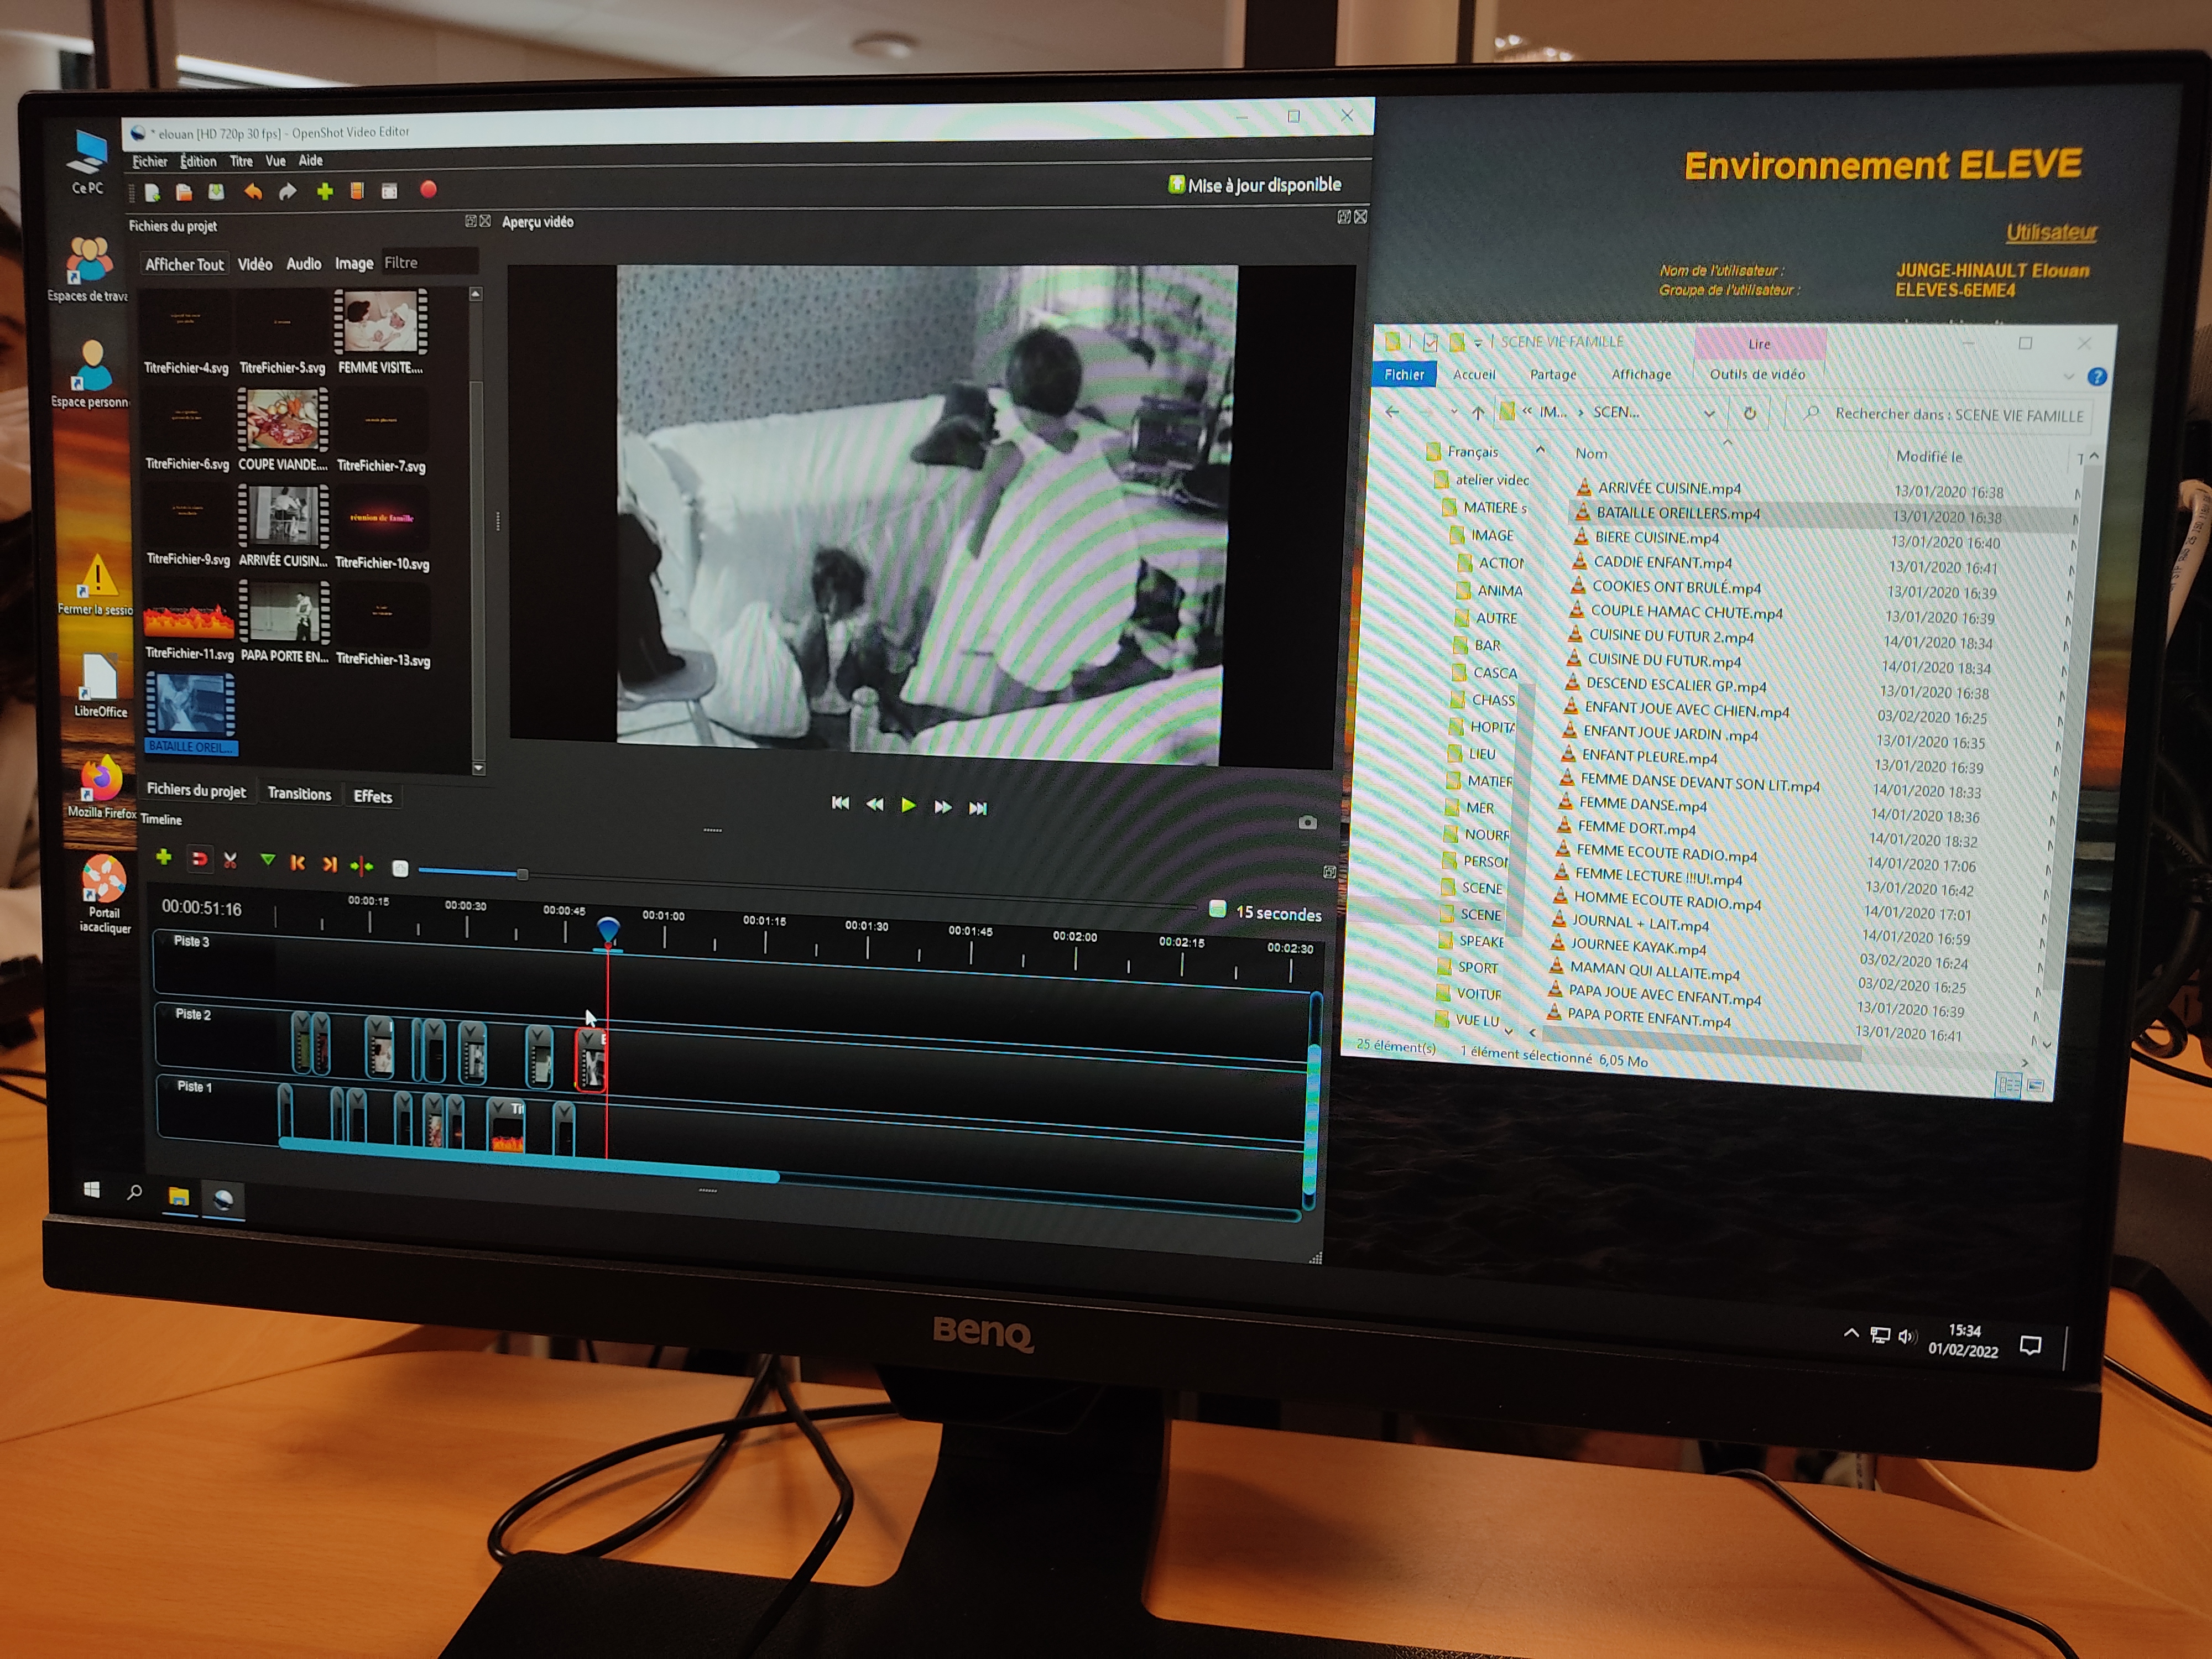
Task: Click the green Import Files plus icon
Action: click(324, 191)
